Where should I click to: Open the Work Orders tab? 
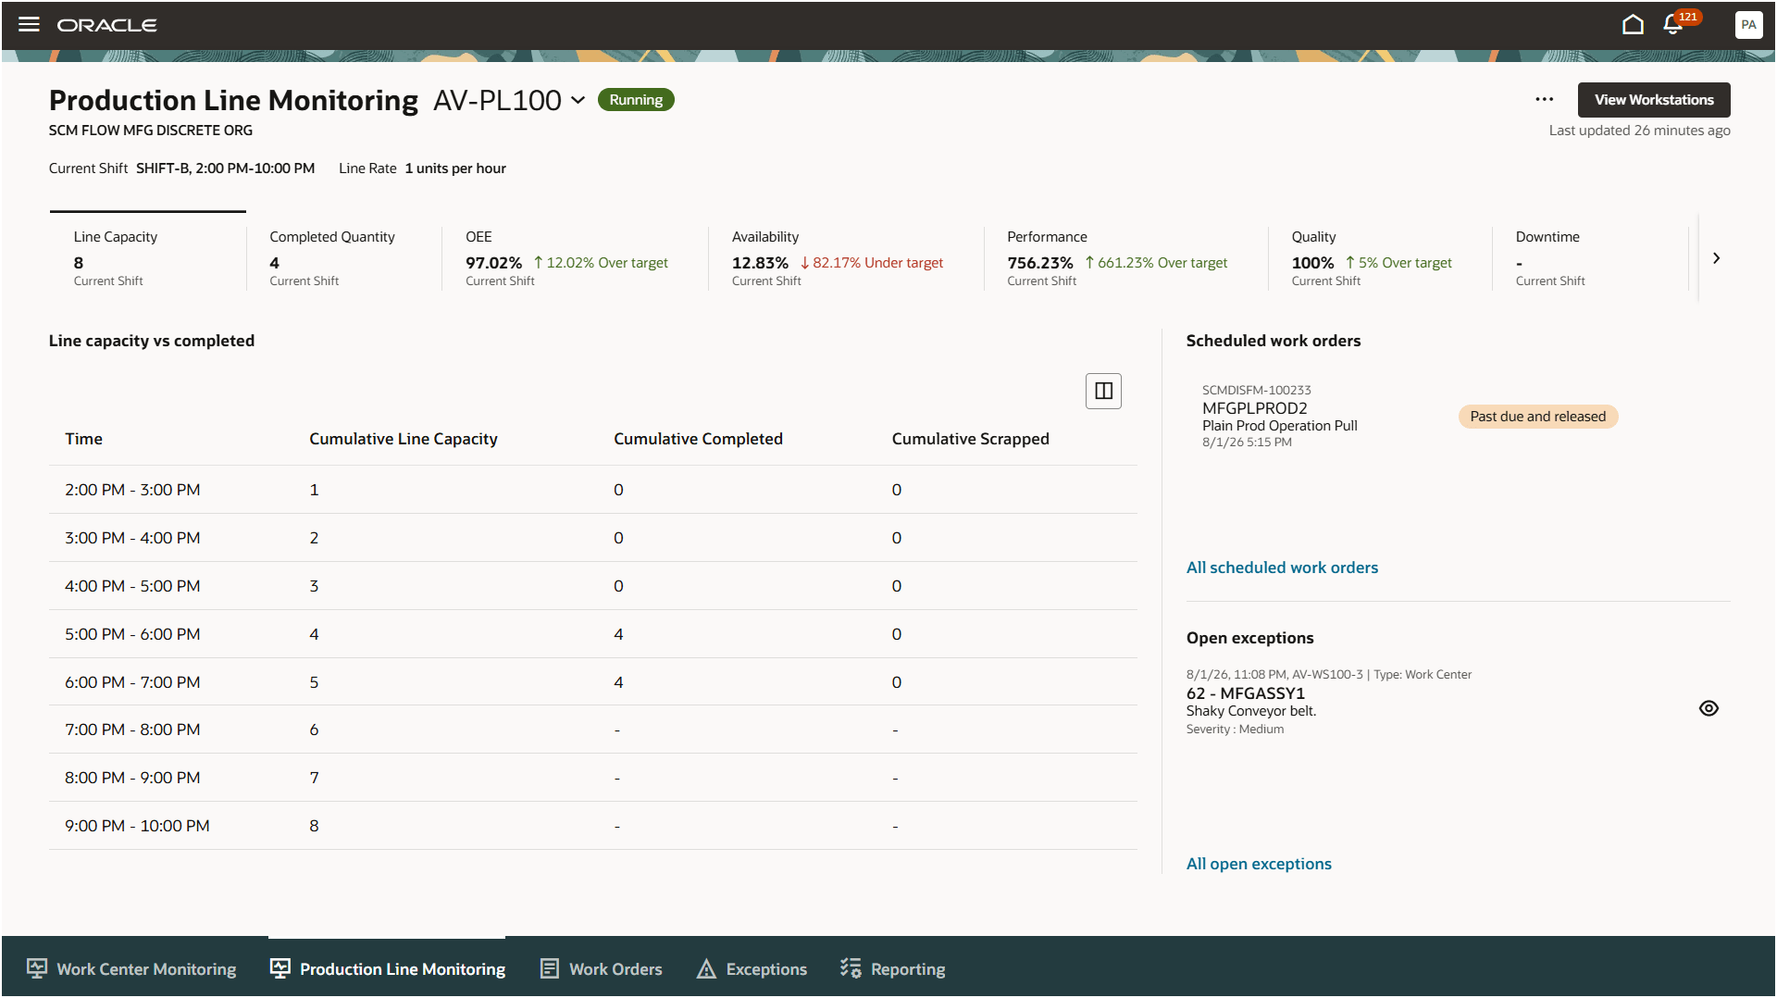point(602,968)
